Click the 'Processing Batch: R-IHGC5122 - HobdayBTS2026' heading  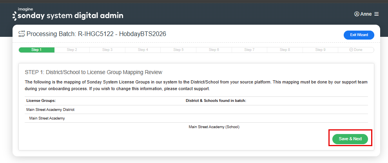click(96, 34)
